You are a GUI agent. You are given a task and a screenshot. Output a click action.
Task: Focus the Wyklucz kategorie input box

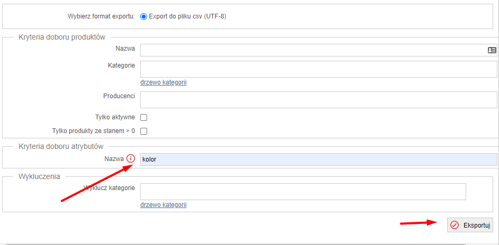[x=303, y=192]
